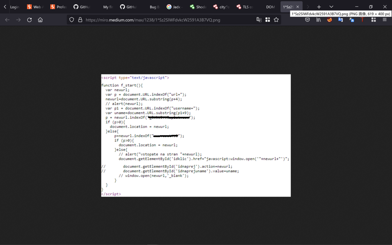Open the A-あ translator extension
Viewport: 392px width, 245px height.
pyautogui.click(x=352, y=20)
